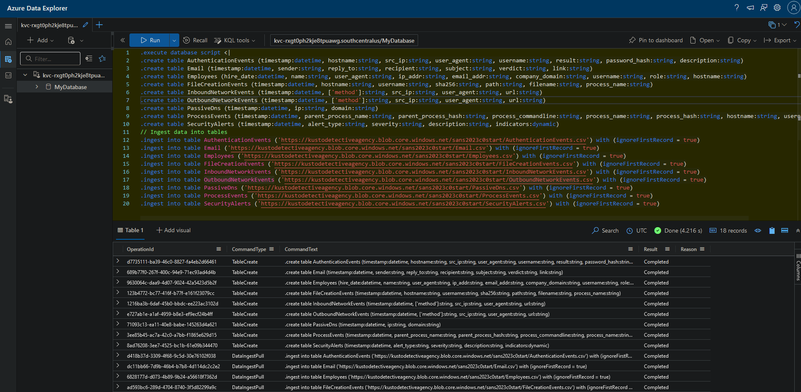
Task: Click the favorites star icon in connection pane
Action: coord(102,59)
